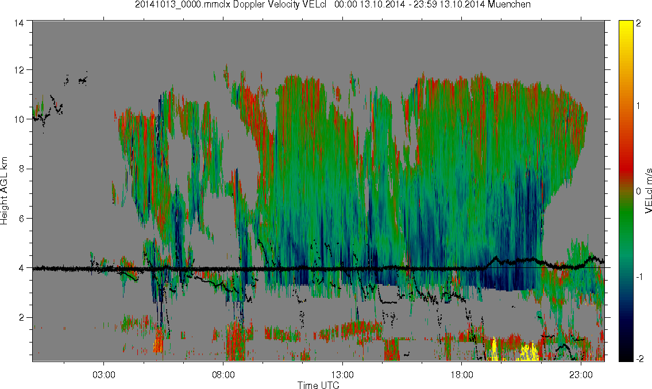The height and width of the screenshot is (389, 652).
Task: Click the 12 km height tick label
Action: [19, 70]
